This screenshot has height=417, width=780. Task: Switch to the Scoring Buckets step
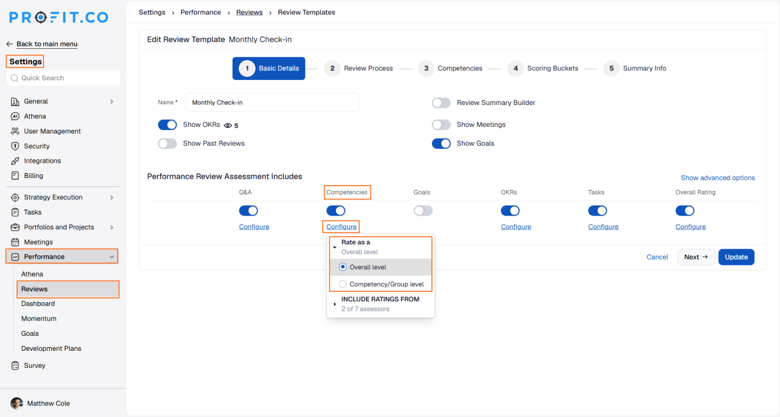point(544,69)
